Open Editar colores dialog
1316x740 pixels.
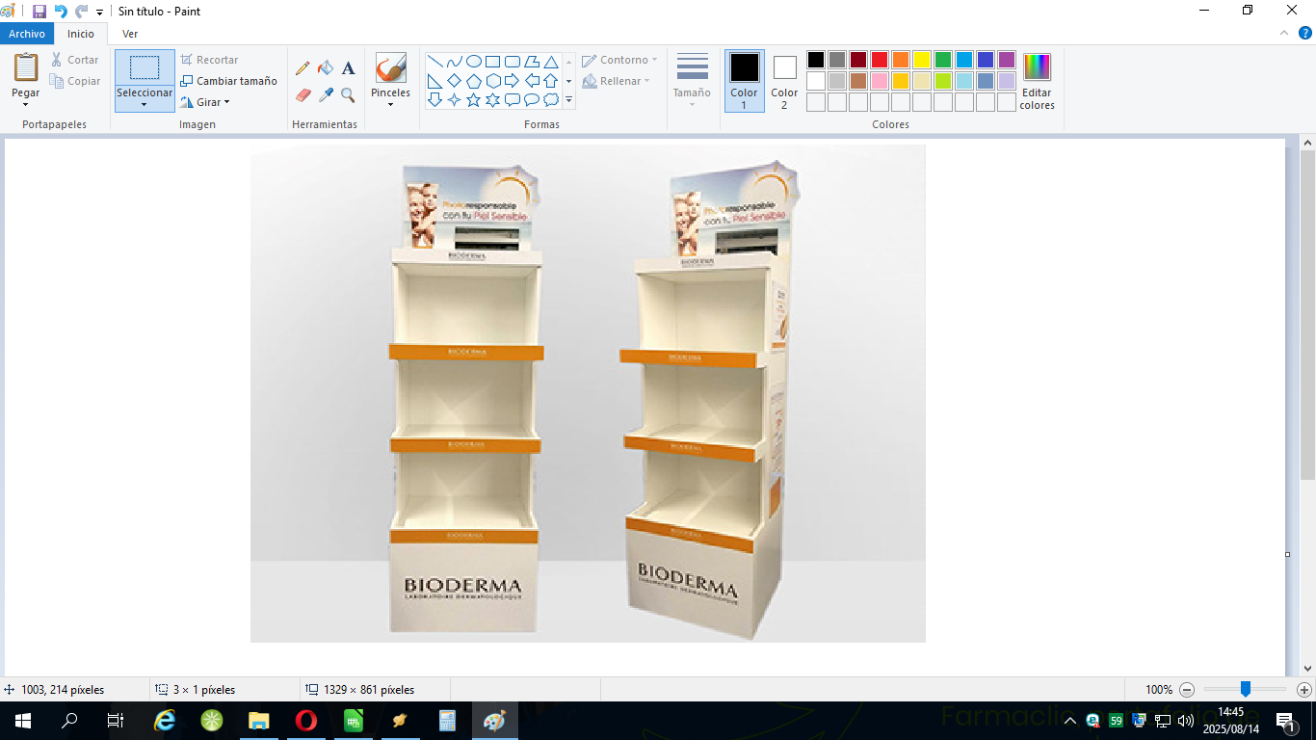coord(1037,81)
